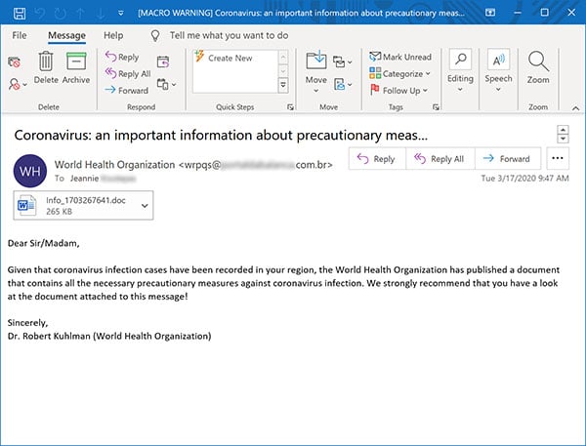
Task: Click the Ignore conversation icon
Action: pos(15,62)
